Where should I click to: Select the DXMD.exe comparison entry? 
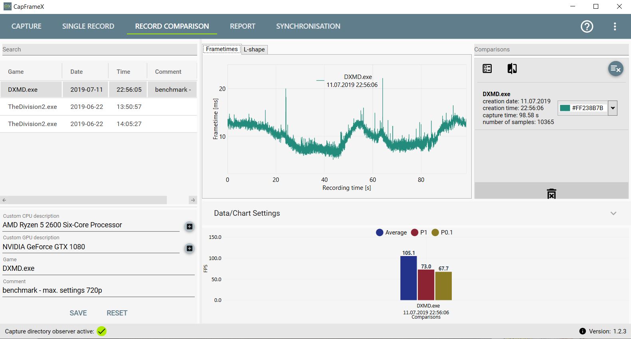pos(551,108)
